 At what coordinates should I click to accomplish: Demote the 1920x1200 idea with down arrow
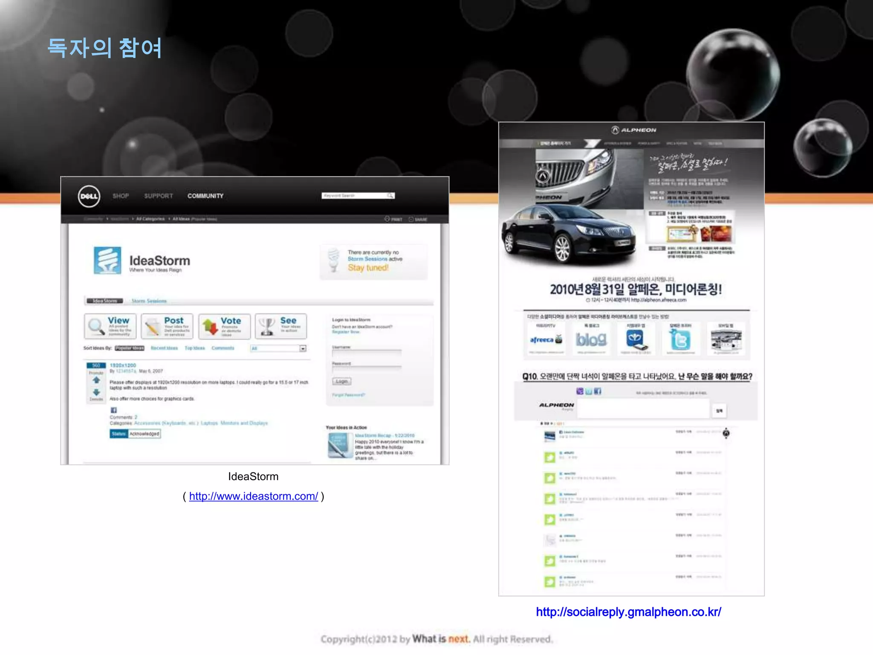pos(96,392)
